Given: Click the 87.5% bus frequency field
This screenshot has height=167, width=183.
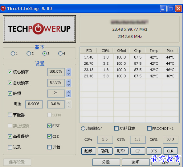Looking at the screenshot, I should pyautogui.click(x=56, y=83).
